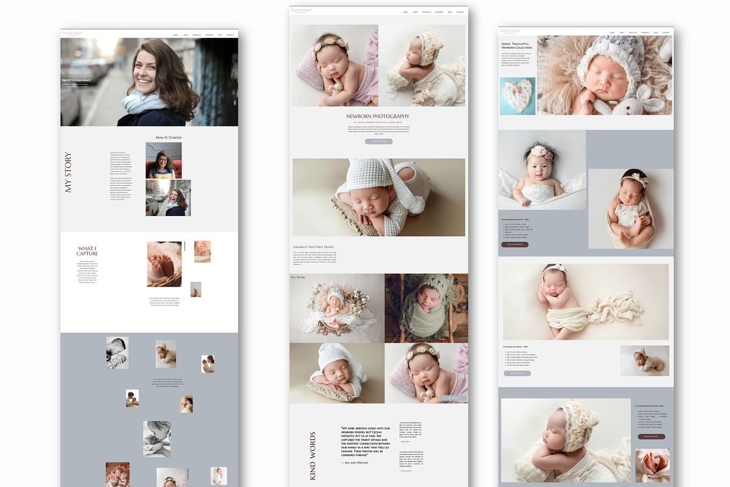730x487 pixels.
Task: Select Packages in the right page's navigation
Action: [x=645, y=32]
